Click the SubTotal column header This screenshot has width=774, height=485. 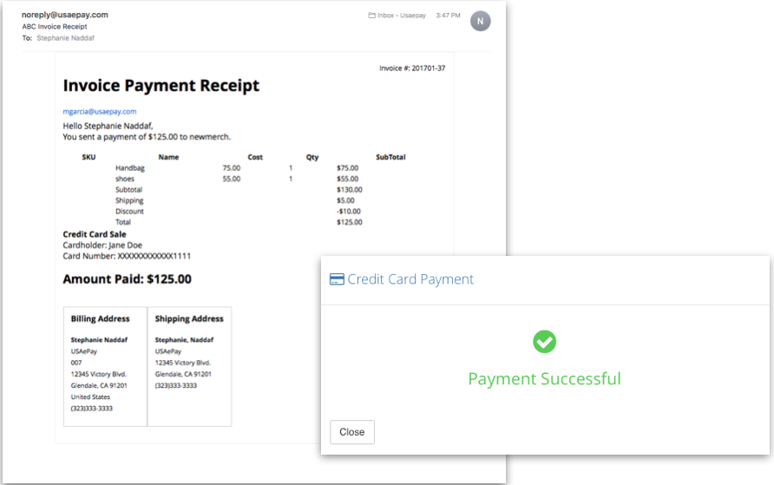pos(390,157)
